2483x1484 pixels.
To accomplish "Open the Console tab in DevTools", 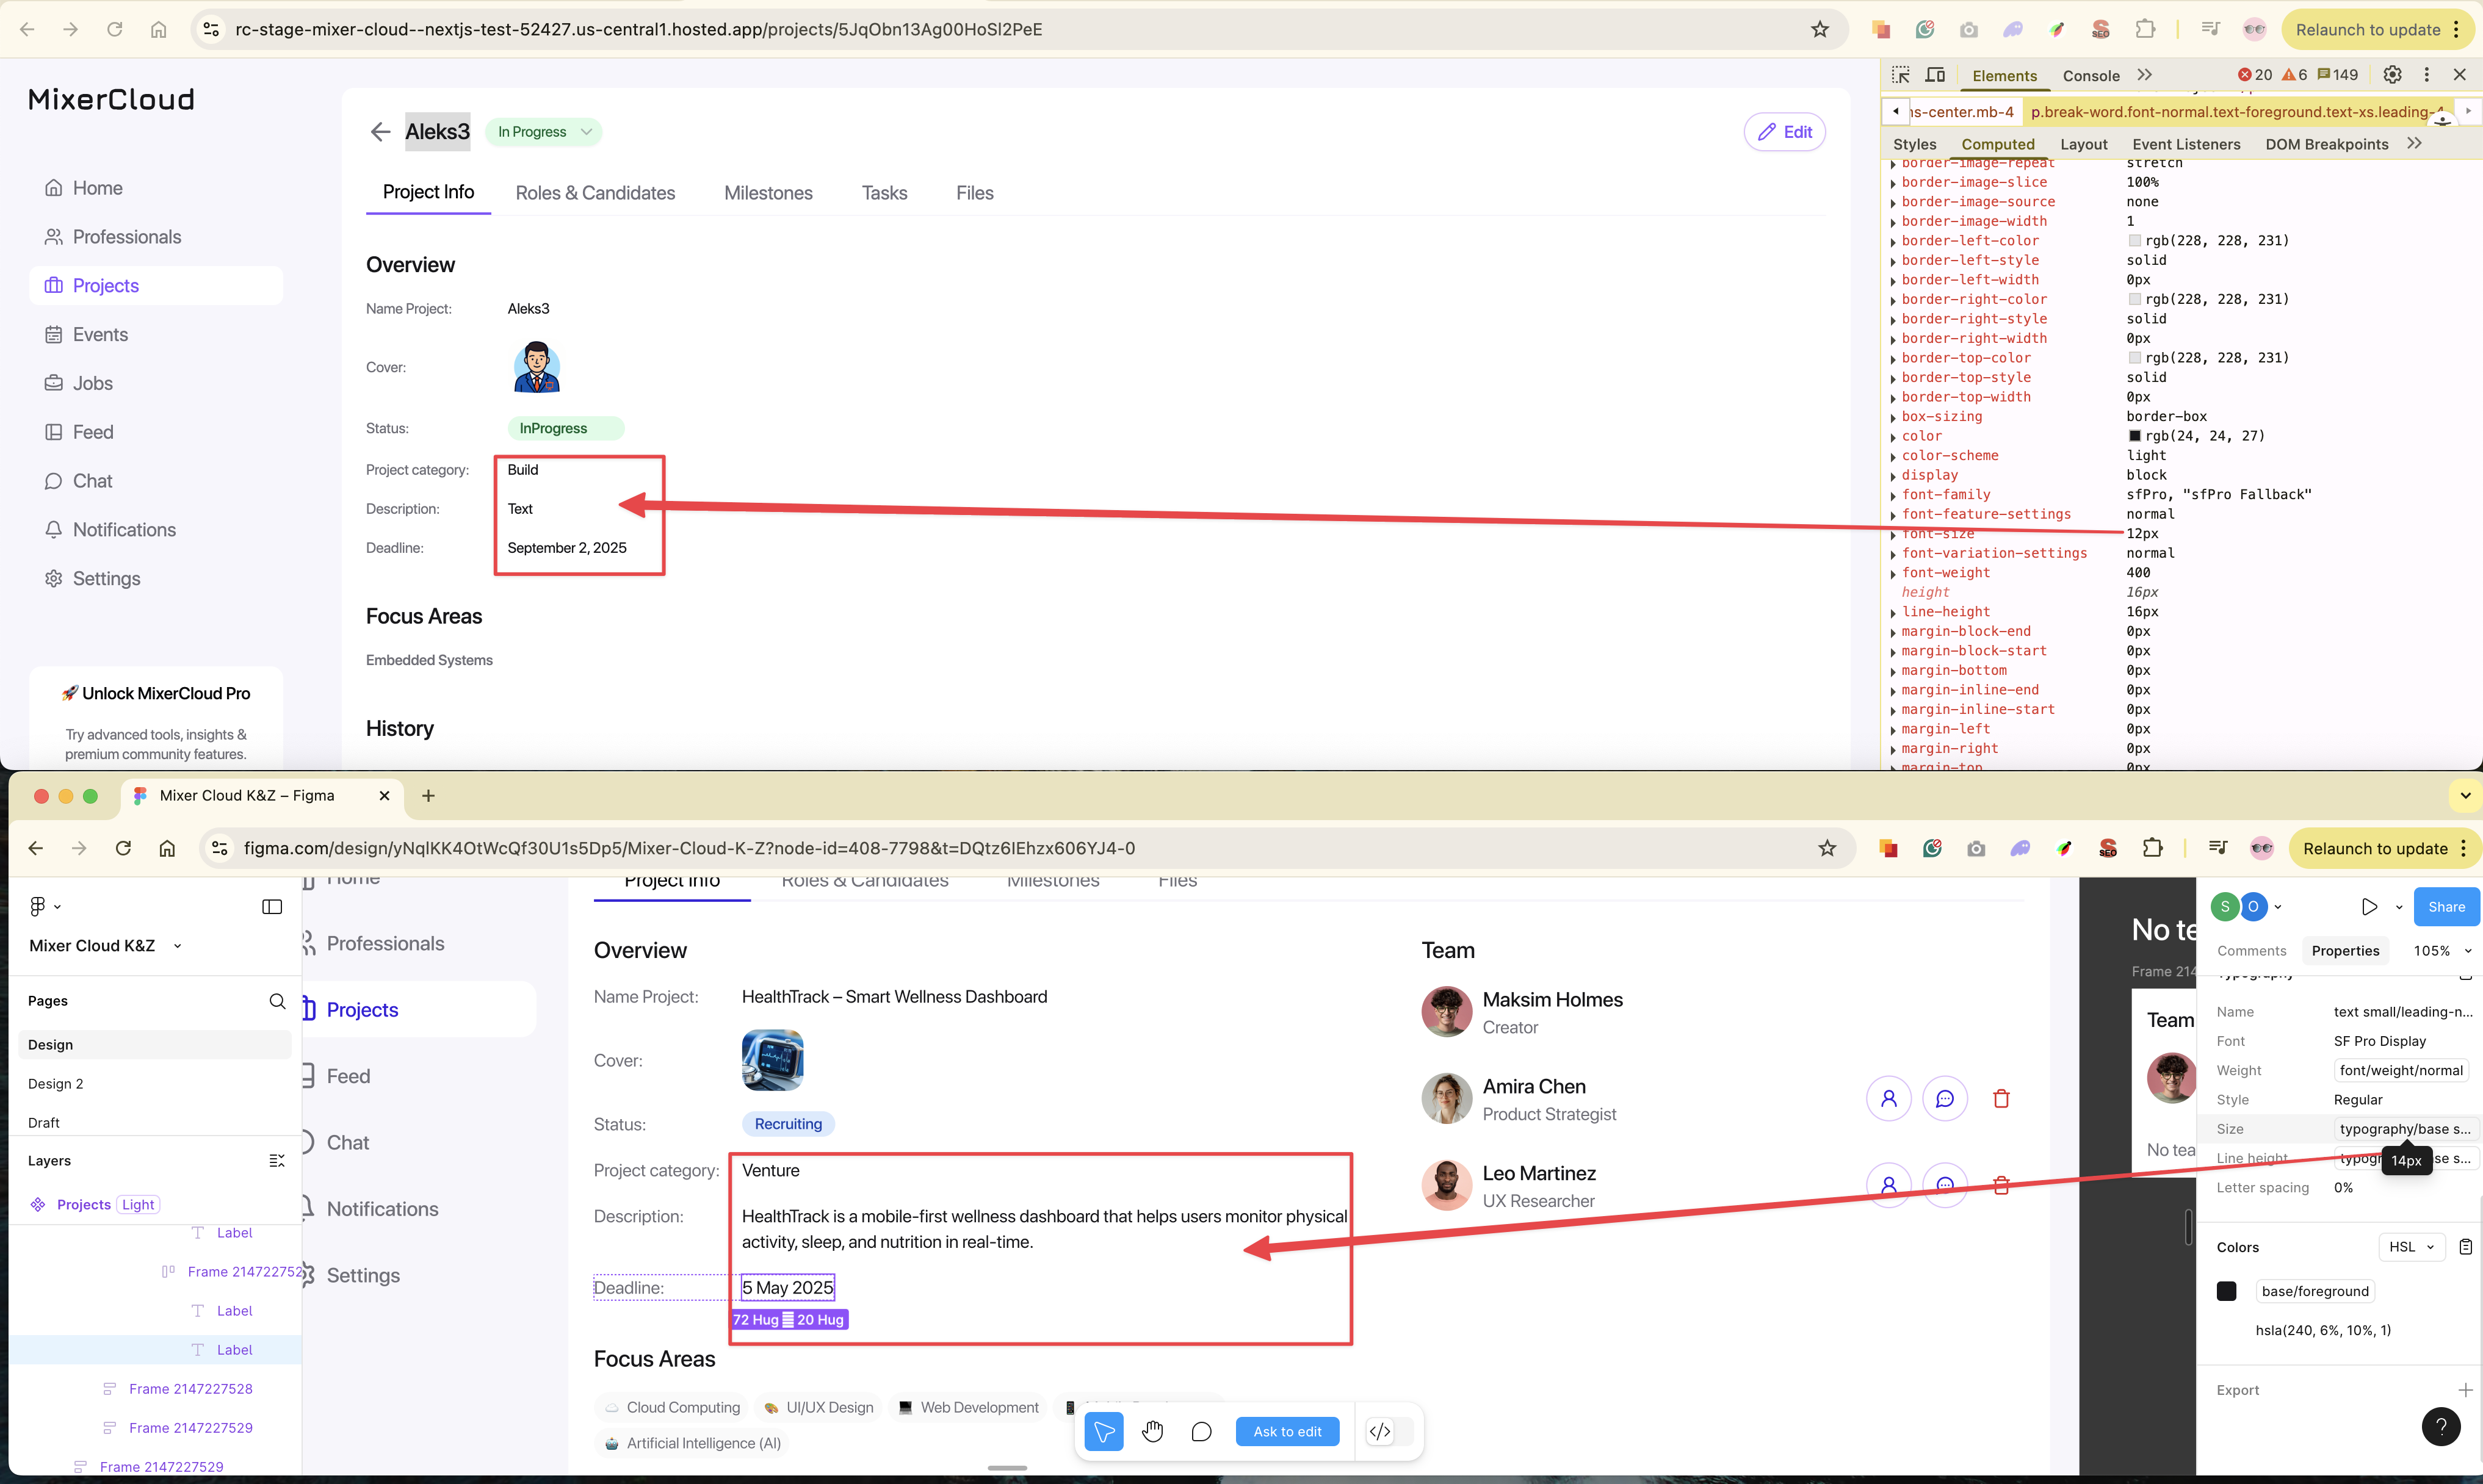I will [x=2090, y=75].
